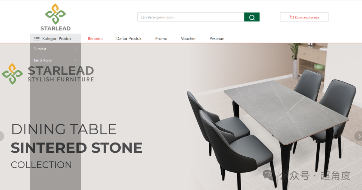Image resolution: width=362 pixels, height=190 pixels.
Task: Go to previous banner slide arrow
Action: point(2,136)
